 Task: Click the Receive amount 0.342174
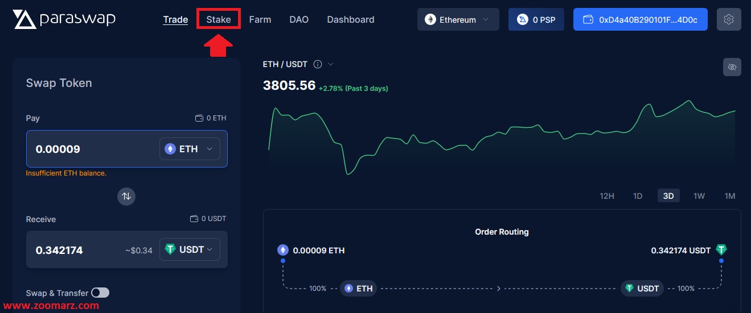tap(59, 250)
